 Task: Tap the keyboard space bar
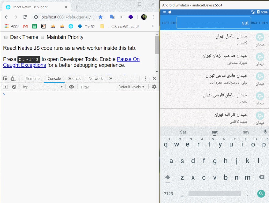(215, 194)
